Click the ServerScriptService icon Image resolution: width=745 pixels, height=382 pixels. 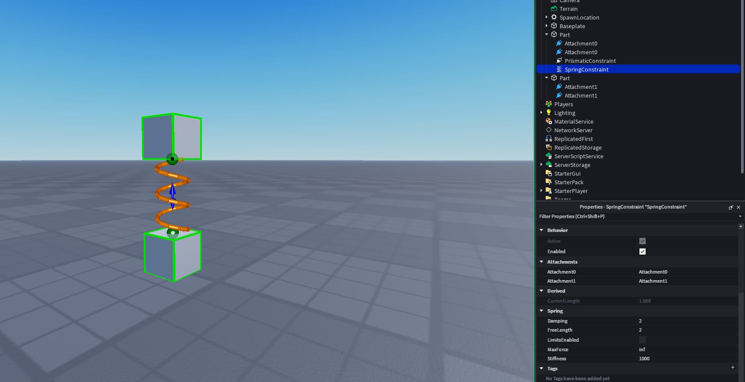point(548,156)
